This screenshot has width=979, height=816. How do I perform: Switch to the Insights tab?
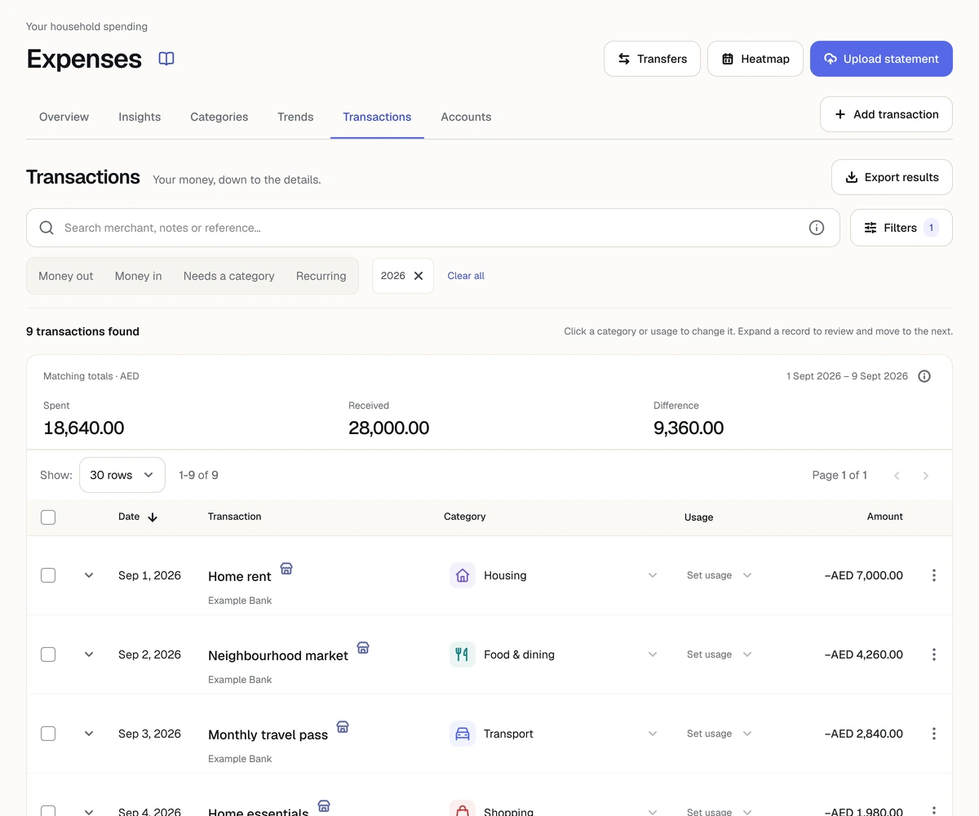click(140, 117)
